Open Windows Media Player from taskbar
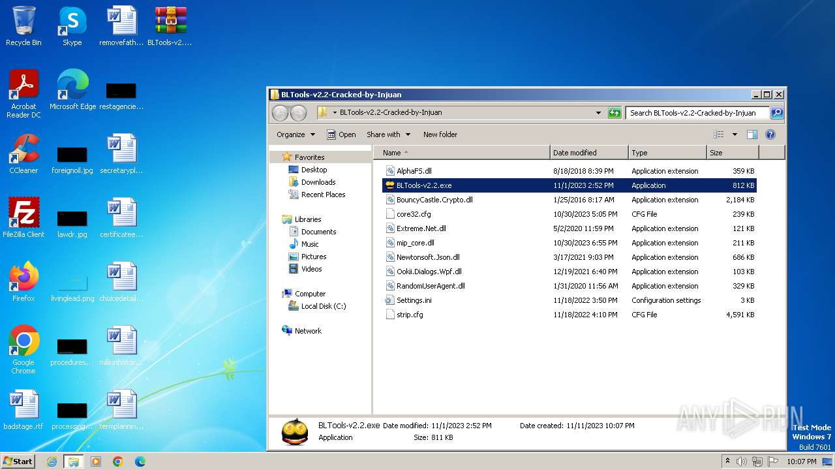 [x=96, y=462]
